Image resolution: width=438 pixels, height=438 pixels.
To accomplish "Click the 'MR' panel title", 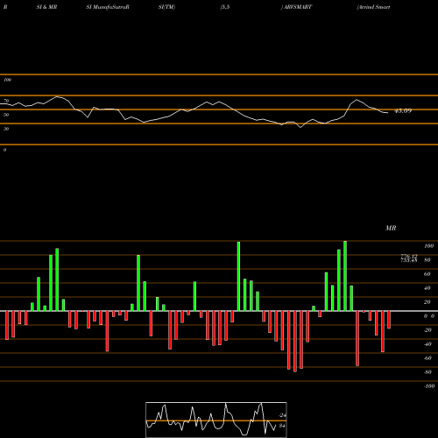I will click(x=391, y=228).
